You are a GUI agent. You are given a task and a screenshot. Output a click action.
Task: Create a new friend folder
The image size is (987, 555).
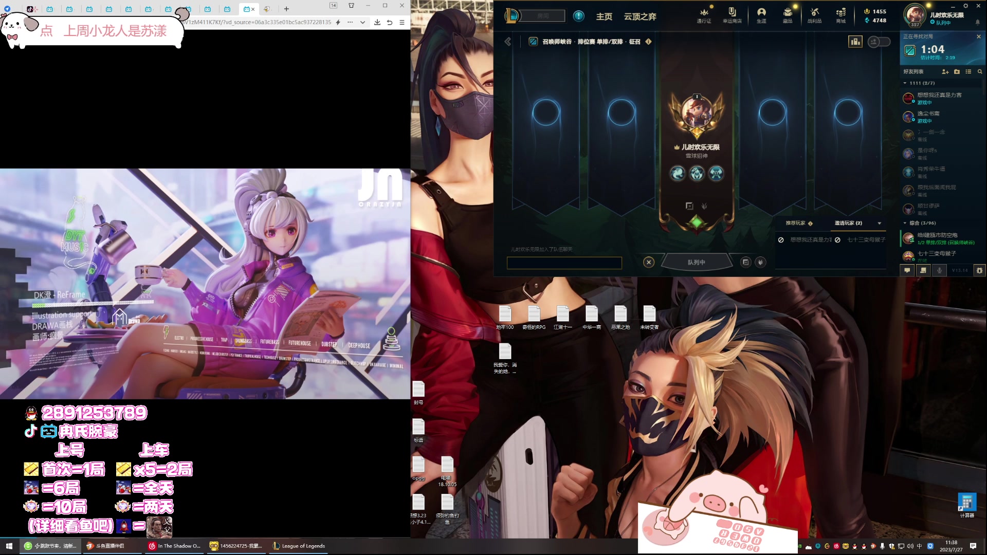point(957,71)
